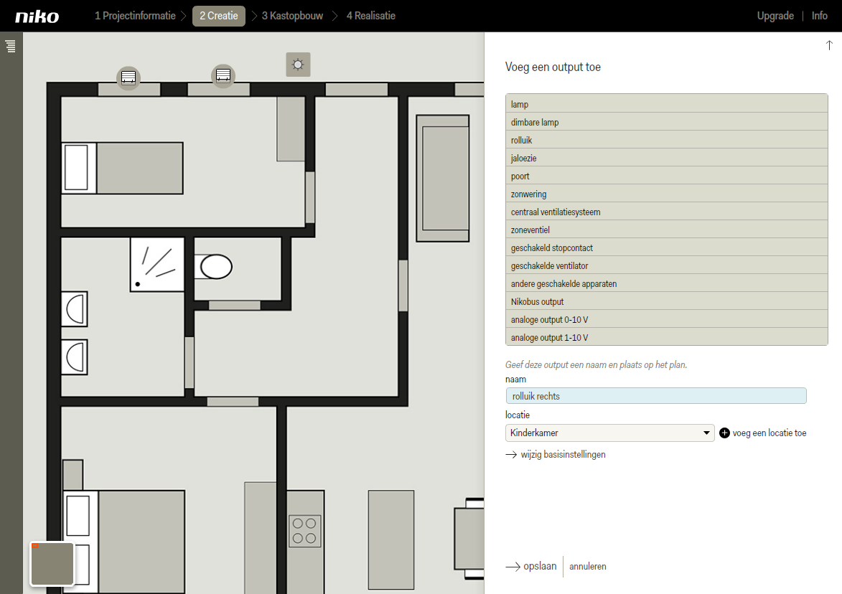
Task: Click the cooktop symbol in the kitchen
Action: [x=304, y=531]
